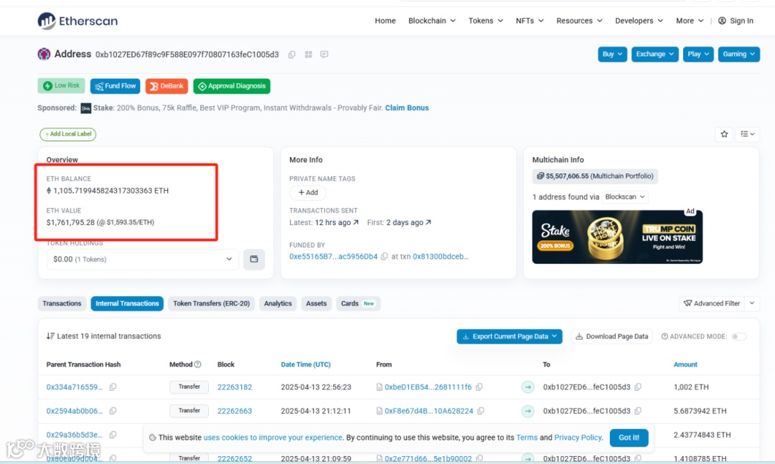
Task: Open the Cards tab
Action: pos(358,303)
